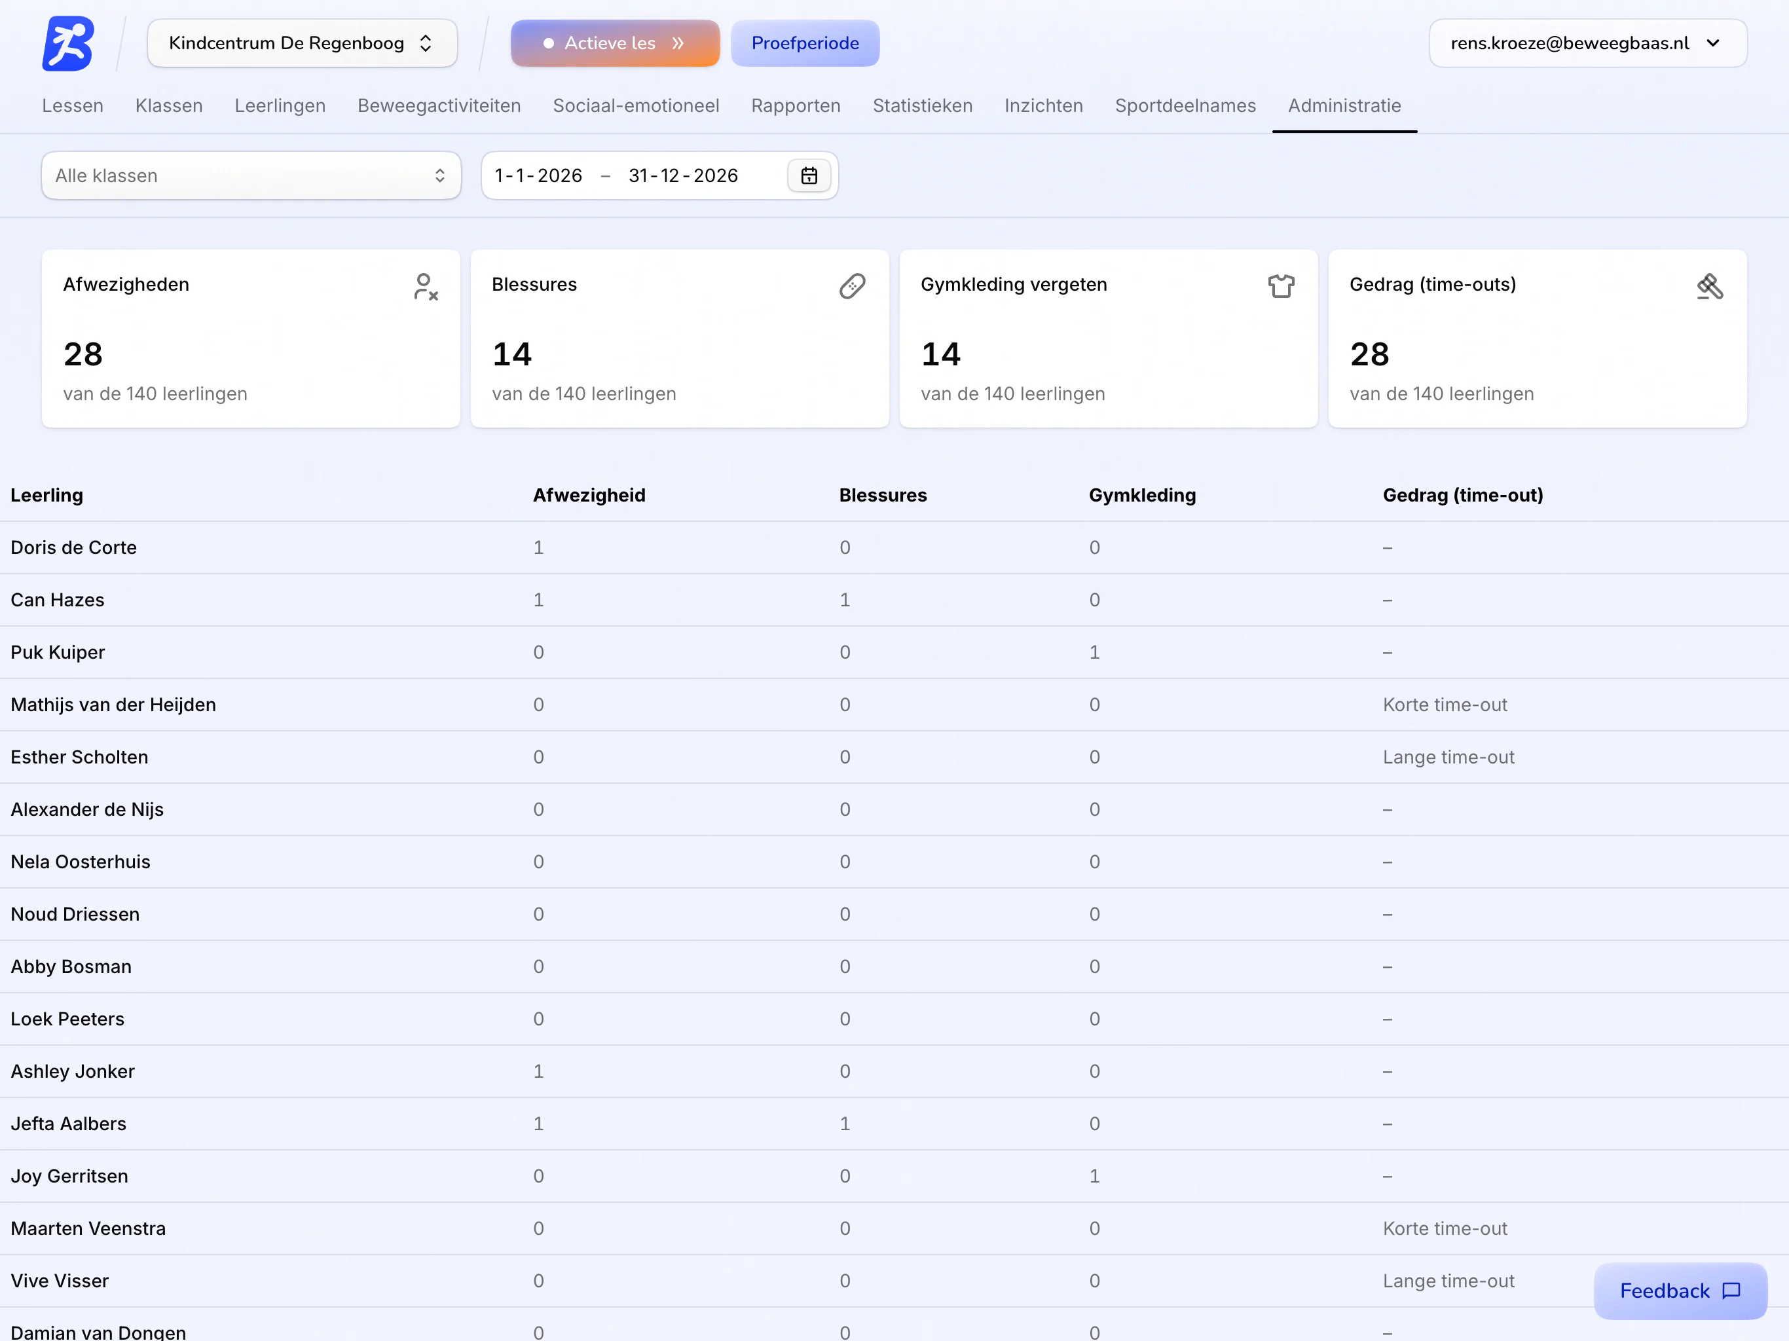Open the calendar date picker icon
The image size is (1789, 1341).
tap(809, 175)
